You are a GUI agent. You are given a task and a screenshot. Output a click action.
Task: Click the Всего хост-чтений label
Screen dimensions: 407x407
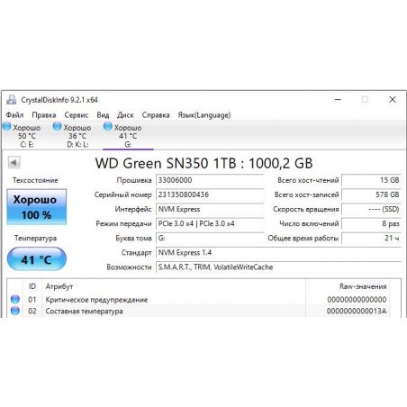pyautogui.click(x=308, y=180)
